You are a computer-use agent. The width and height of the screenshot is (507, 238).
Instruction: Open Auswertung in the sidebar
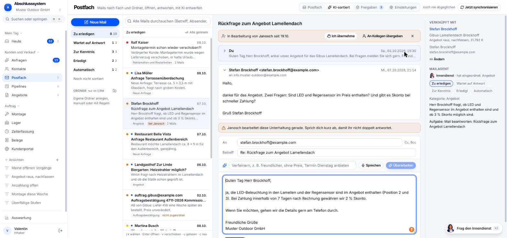(x=32, y=218)
